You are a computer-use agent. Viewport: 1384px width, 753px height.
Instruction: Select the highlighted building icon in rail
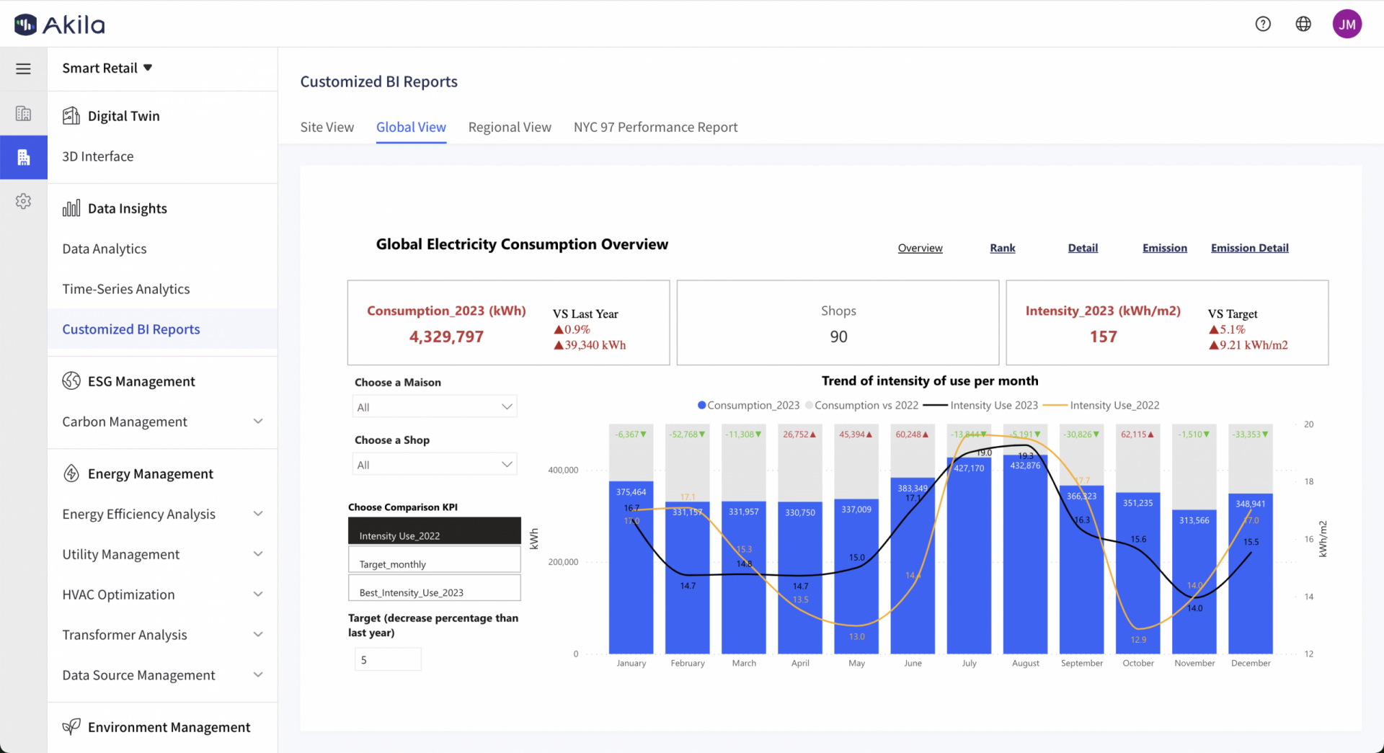click(x=23, y=157)
